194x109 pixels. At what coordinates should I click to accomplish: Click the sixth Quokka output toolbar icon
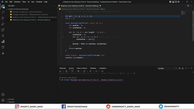(90, 71)
